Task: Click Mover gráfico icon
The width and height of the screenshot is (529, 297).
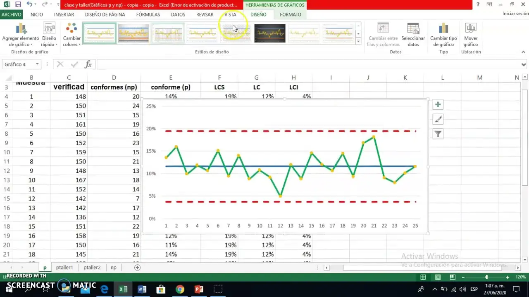Action: [471, 29]
